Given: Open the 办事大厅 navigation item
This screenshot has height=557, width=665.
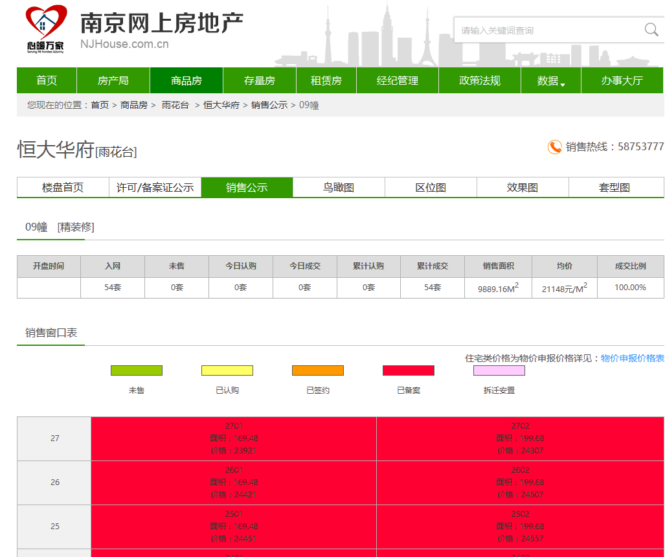Looking at the screenshot, I should tap(622, 80).
